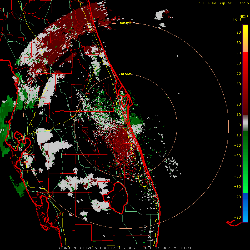The height and width of the screenshot is (250, 250).
Task: Click the "90" value on the velocity scale
Action: tap(239, 32)
